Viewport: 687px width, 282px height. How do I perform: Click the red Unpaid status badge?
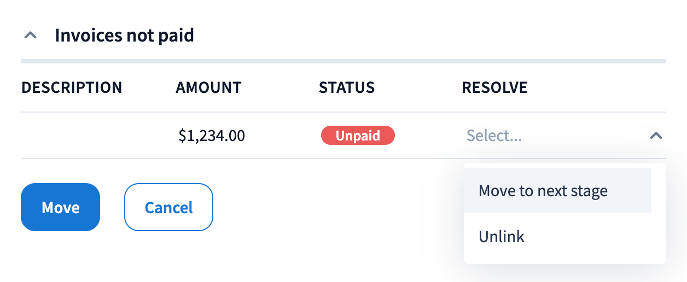tap(358, 136)
